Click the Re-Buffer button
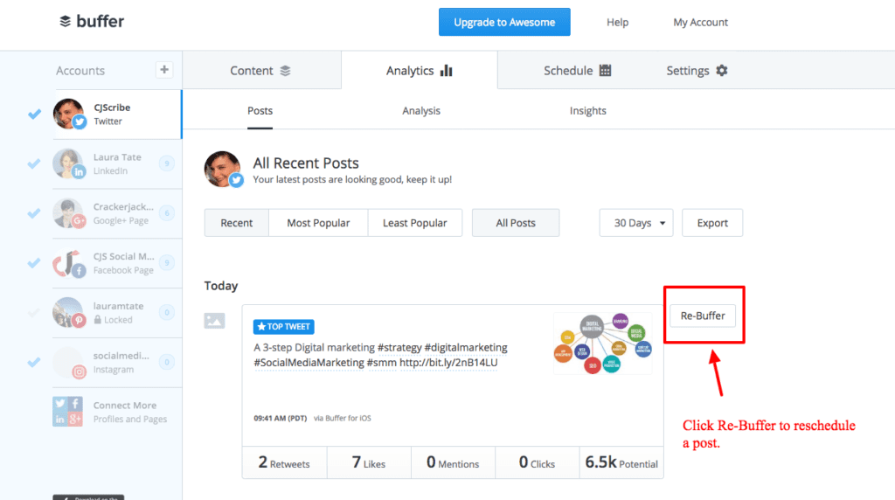Screen dimensions: 895x500 click(x=703, y=316)
